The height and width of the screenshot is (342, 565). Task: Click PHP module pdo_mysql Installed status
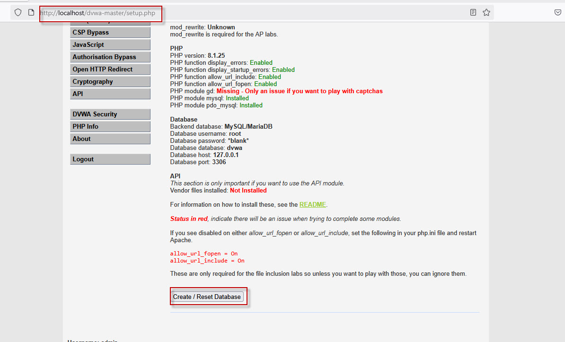(x=251, y=105)
